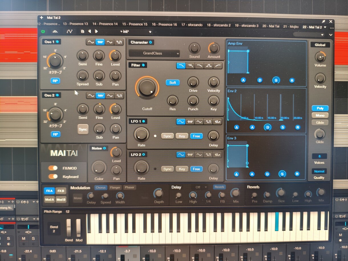This screenshot has height=261, width=348.
Task: Select triangle shape for LFO 2
Action: point(199,155)
